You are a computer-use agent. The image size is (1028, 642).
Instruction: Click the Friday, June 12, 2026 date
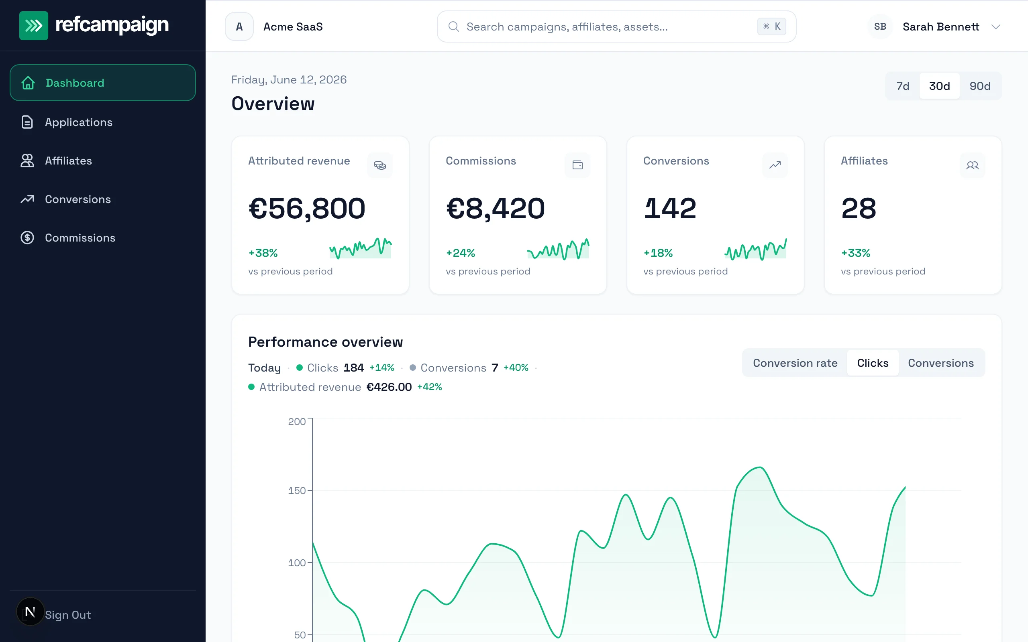289,79
